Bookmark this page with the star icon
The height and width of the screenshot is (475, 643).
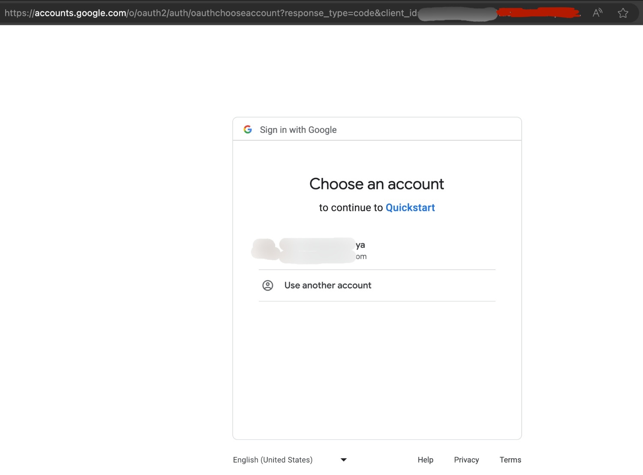[623, 13]
